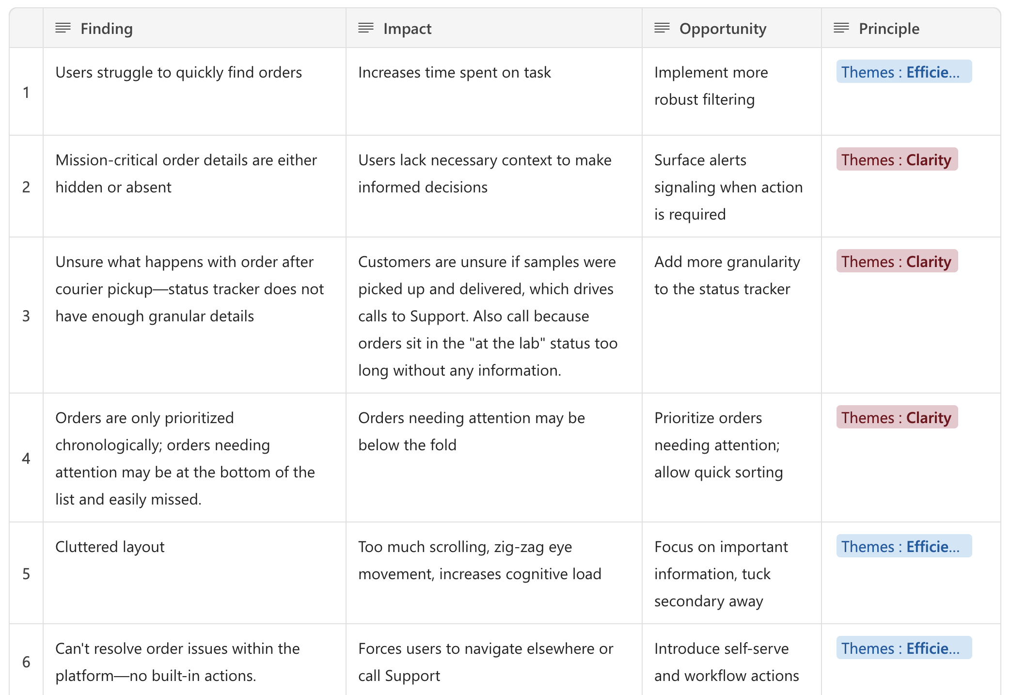This screenshot has height=695, width=1011.
Task: Click the text-type icon beside Impact header
Action: tap(366, 28)
